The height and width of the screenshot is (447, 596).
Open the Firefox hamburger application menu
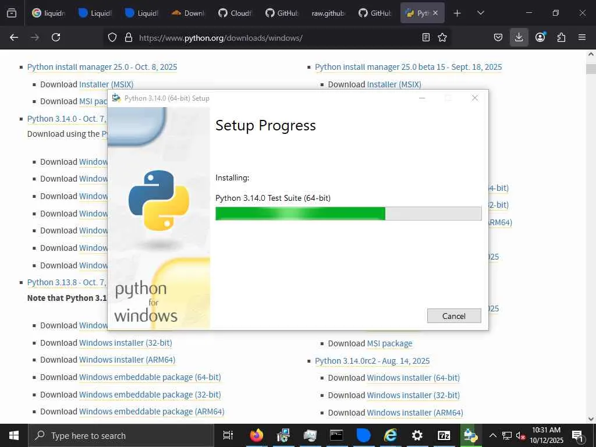(582, 37)
